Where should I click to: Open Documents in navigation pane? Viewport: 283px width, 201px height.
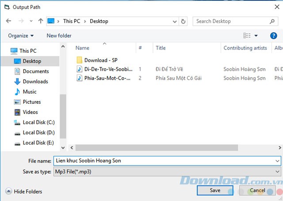click(36, 71)
